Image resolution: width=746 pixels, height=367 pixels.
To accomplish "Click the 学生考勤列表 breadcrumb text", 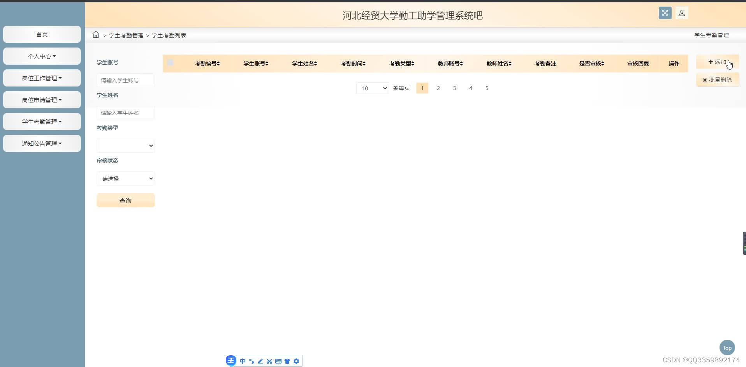I will click(x=169, y=35).
